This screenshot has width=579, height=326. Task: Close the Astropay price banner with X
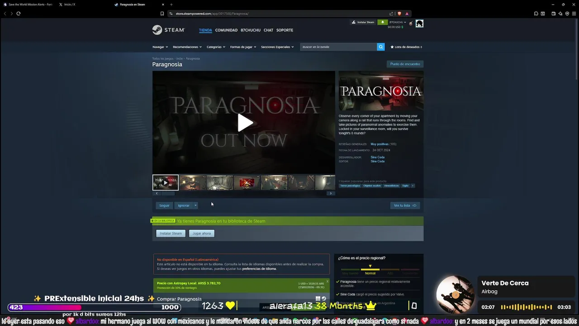pyautogui.click(x=327, y=281)
